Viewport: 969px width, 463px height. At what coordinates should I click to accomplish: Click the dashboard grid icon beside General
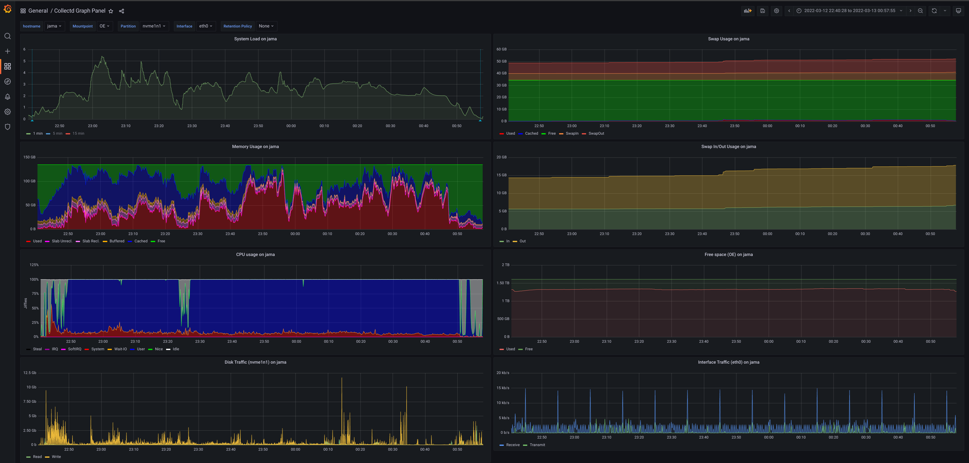(x=23, y=11)
